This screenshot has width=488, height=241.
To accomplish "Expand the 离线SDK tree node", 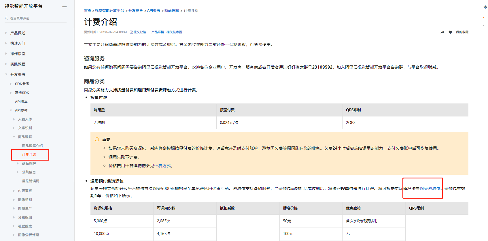I will click(11, 93).
